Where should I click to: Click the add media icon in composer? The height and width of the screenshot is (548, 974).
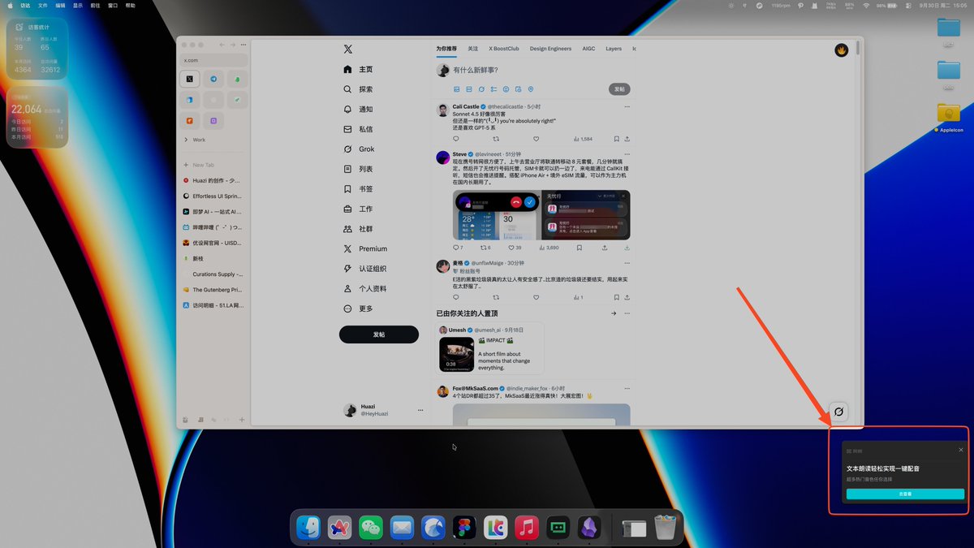(x=457, y=89)
